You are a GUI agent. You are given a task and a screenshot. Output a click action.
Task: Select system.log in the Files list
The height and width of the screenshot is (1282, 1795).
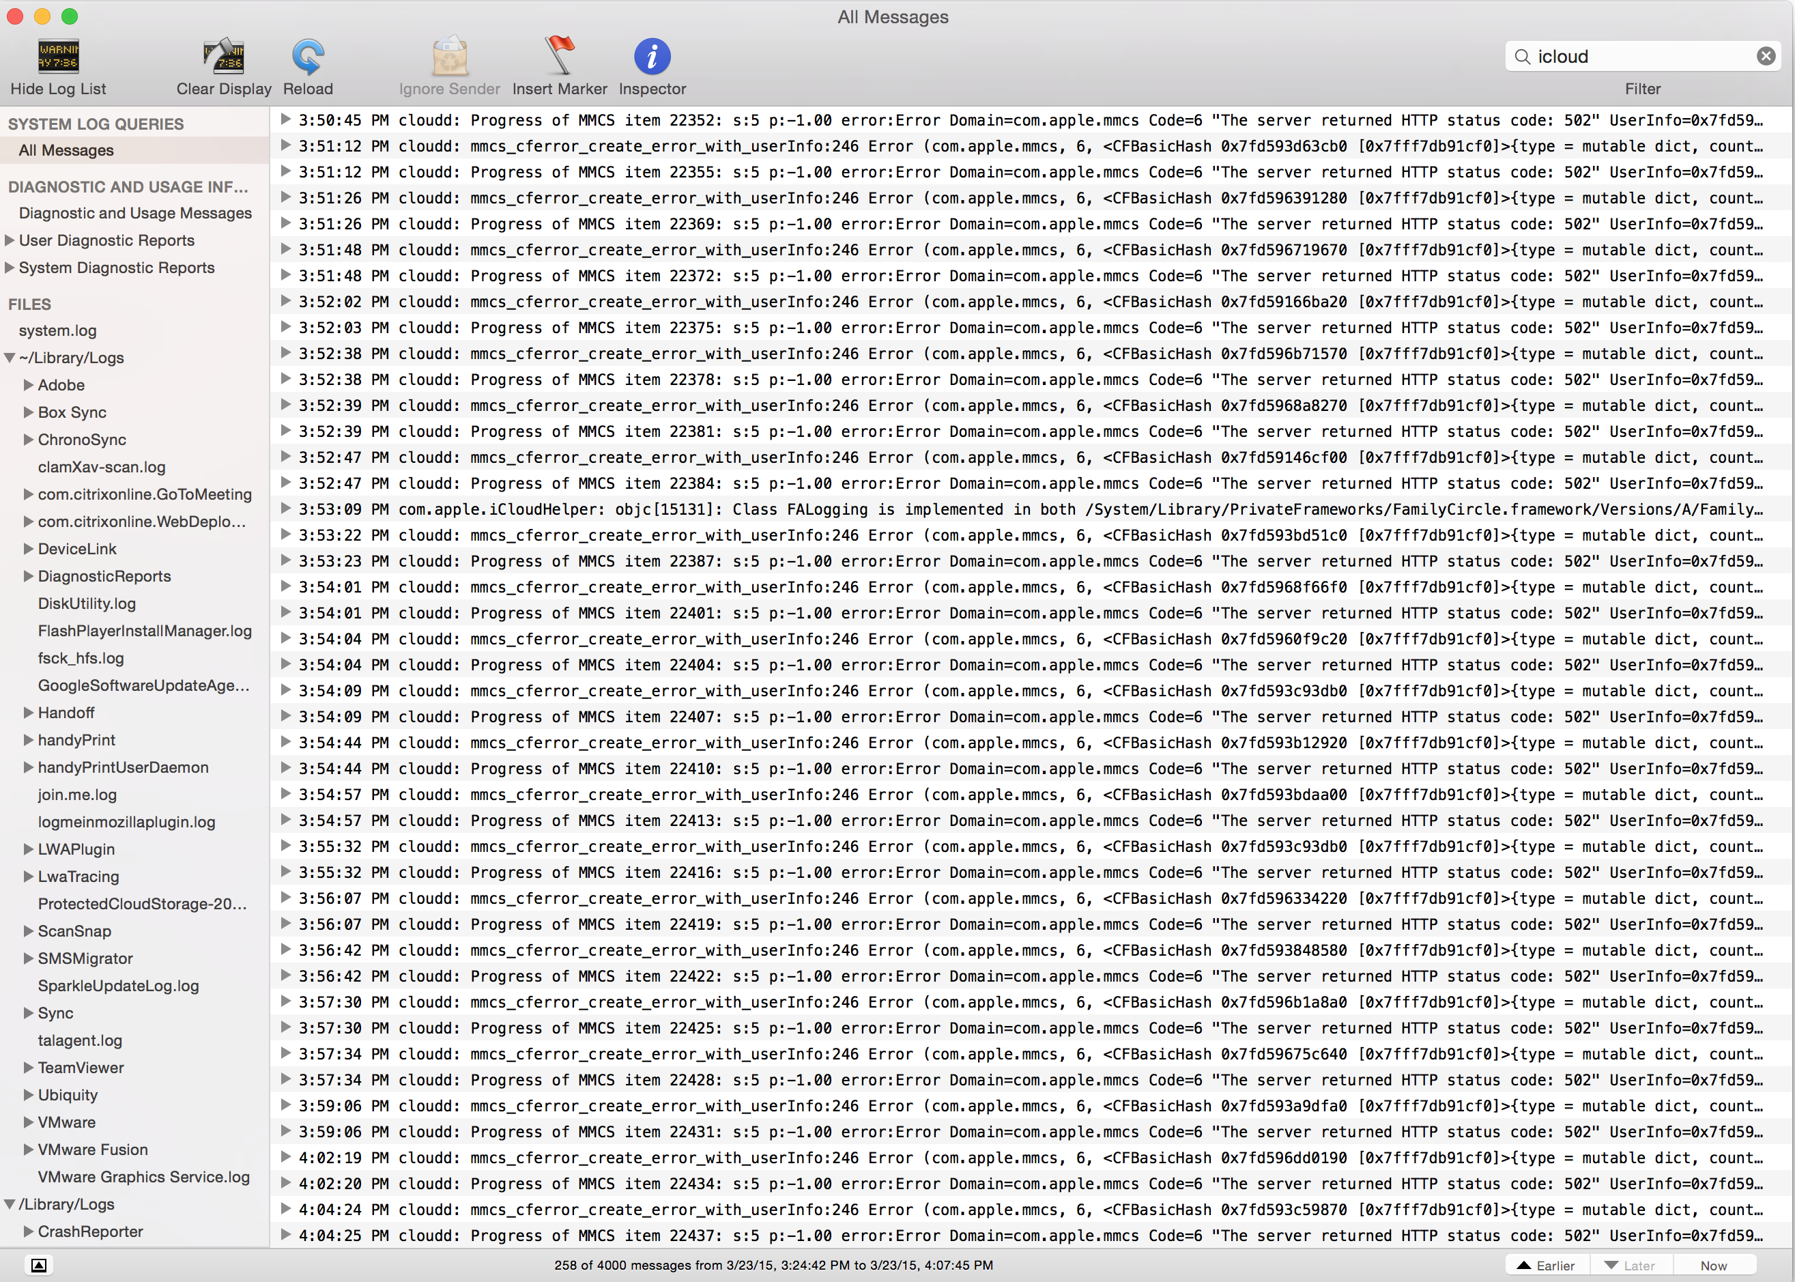(x=57, y=331)
